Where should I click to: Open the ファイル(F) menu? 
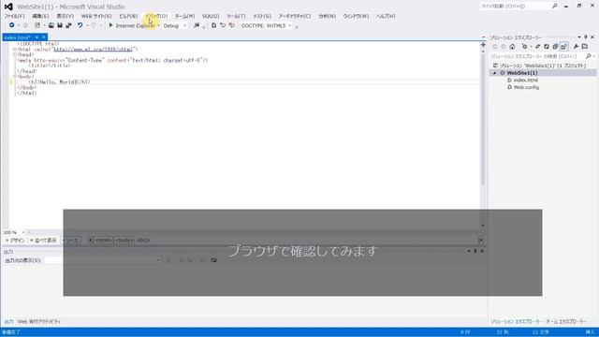[x=14, y=16]
